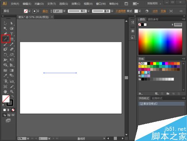Open zoom level dropdown in status bar

tap(28, 138)
